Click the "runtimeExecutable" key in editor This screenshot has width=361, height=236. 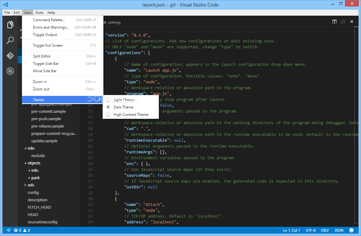[x=147, y=140]
